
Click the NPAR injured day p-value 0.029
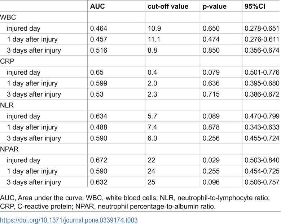pos(211,160)
